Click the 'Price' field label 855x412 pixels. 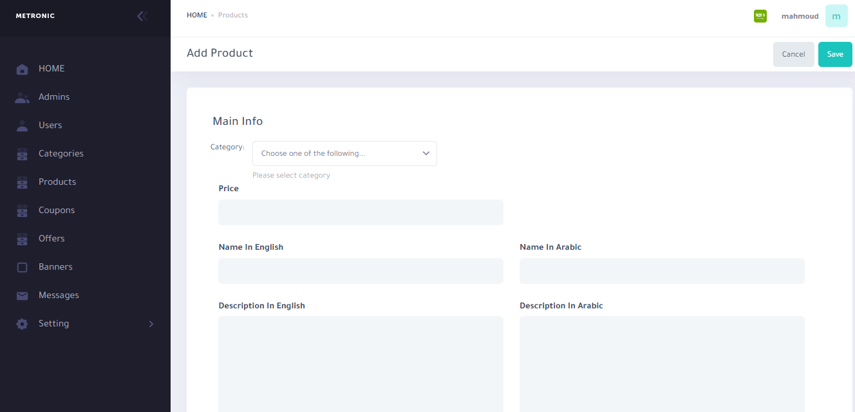point(229,189)
